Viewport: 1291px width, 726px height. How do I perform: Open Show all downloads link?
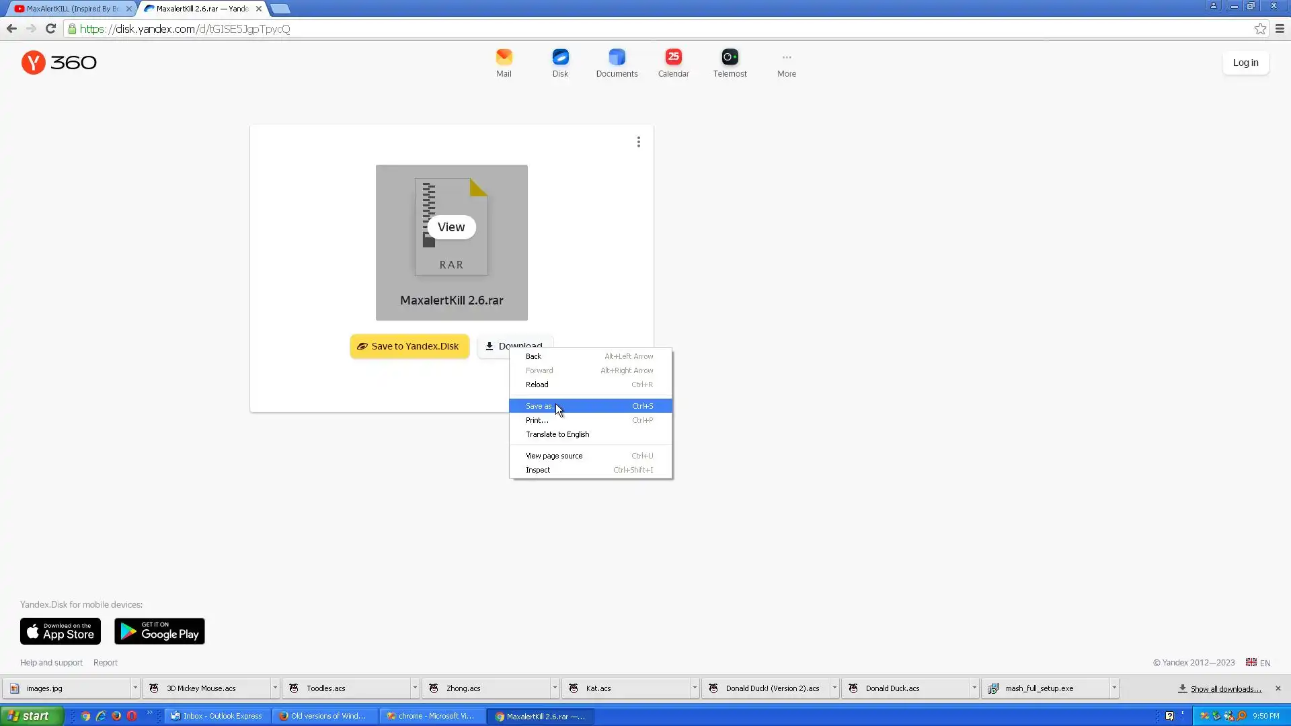click(x=1225, y=689)
